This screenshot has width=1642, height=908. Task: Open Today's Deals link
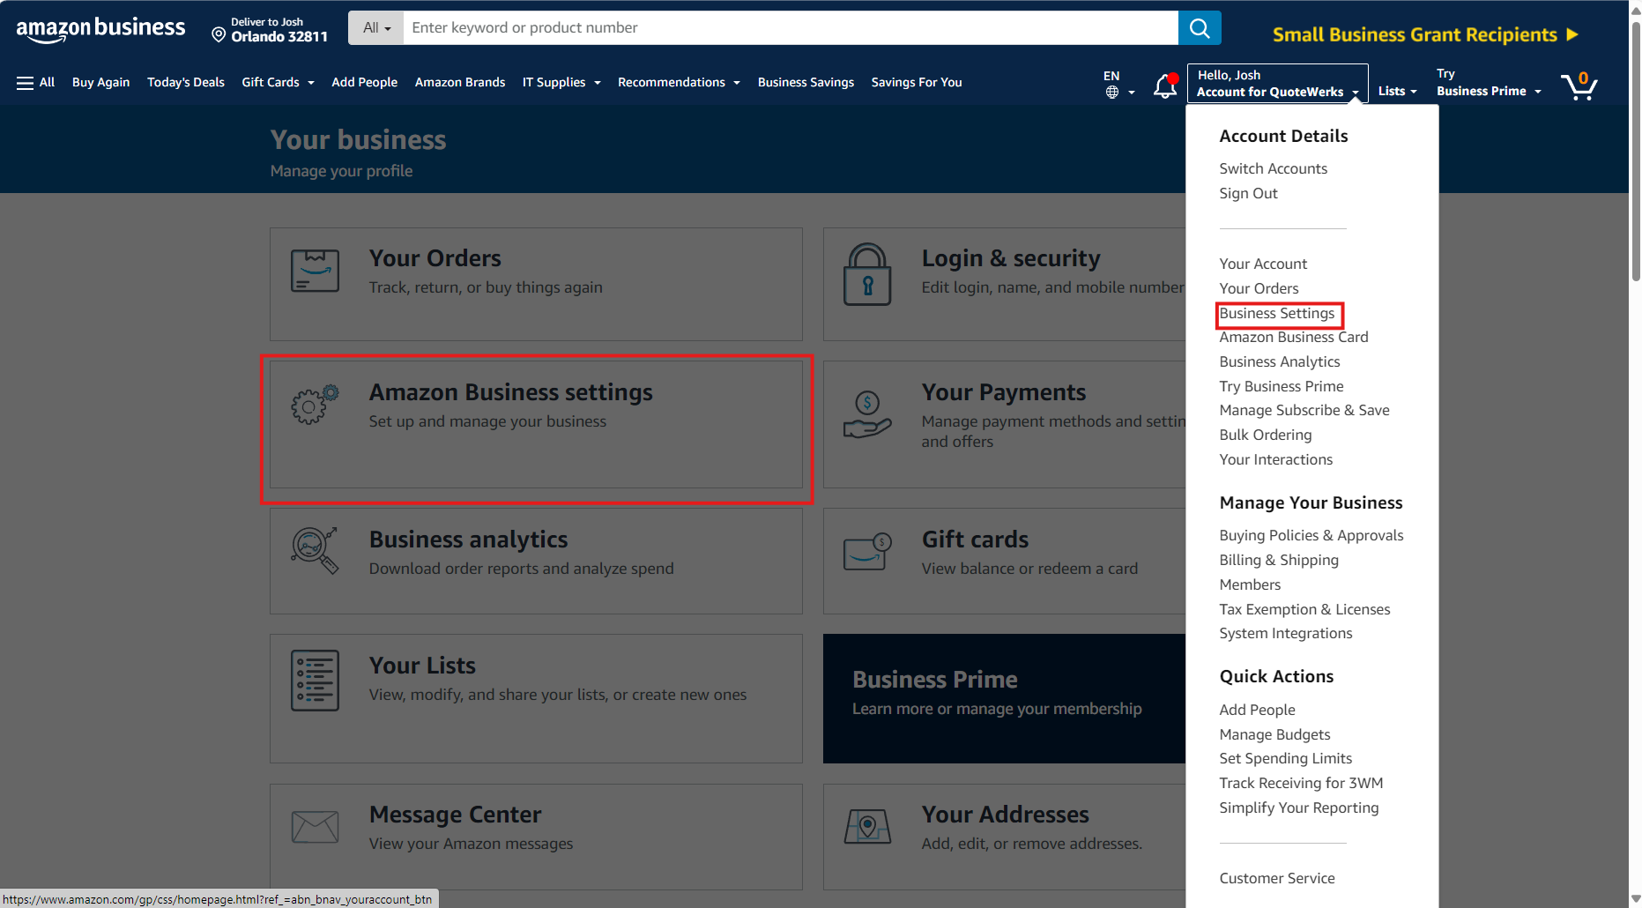186,82
